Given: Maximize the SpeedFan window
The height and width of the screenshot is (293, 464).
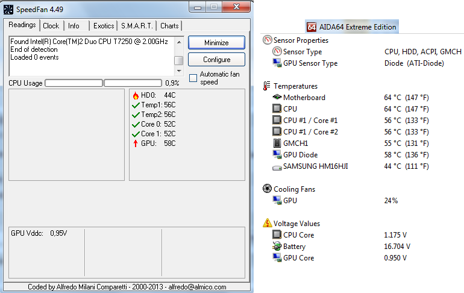Looking at the screenshot, I should (x=214, y=7).
